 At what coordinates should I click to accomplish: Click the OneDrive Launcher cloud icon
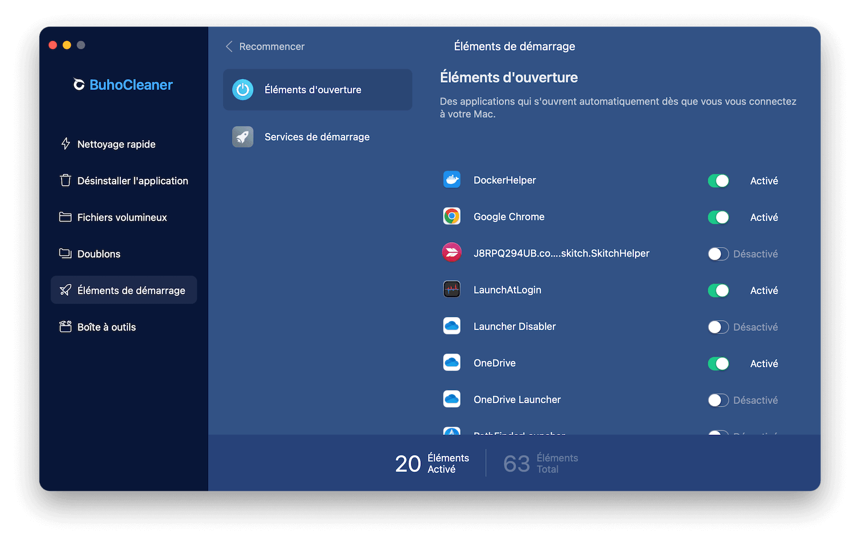pos(452,399)
